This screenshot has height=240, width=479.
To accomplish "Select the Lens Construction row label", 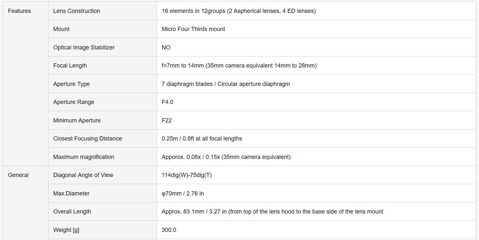I will pyautogui.click(x=77, y=11).
